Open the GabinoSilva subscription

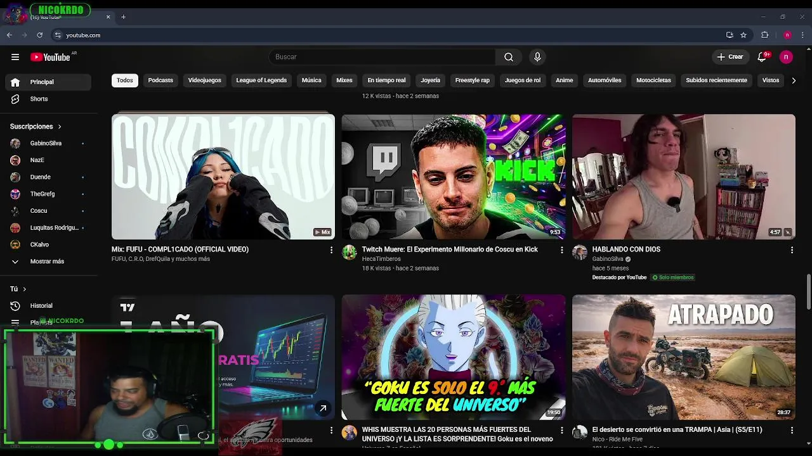48,143
